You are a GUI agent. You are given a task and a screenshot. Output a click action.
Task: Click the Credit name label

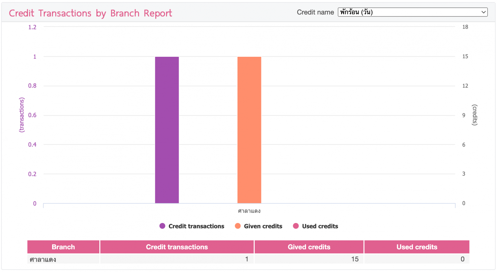click(315, 12)
